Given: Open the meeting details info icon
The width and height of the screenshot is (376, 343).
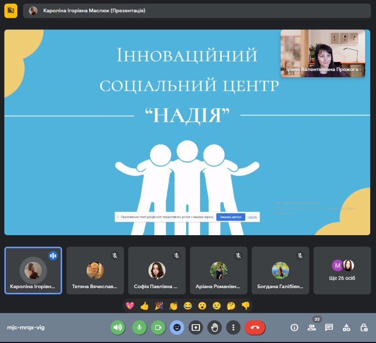Looking at the screenshot, I should 294,328.
